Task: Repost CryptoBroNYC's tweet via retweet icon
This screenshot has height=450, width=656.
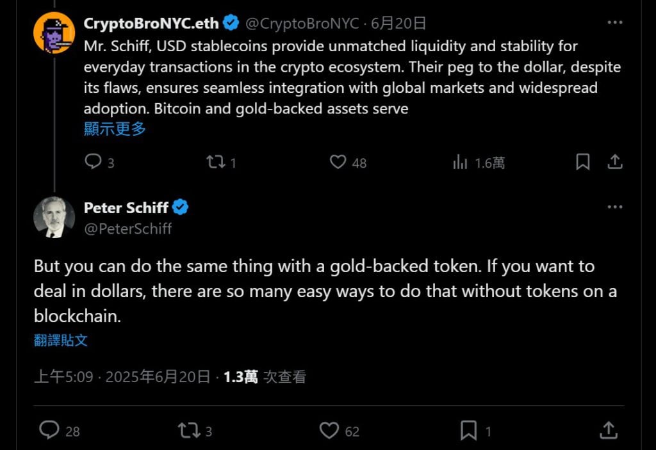Action: (215, 163)
